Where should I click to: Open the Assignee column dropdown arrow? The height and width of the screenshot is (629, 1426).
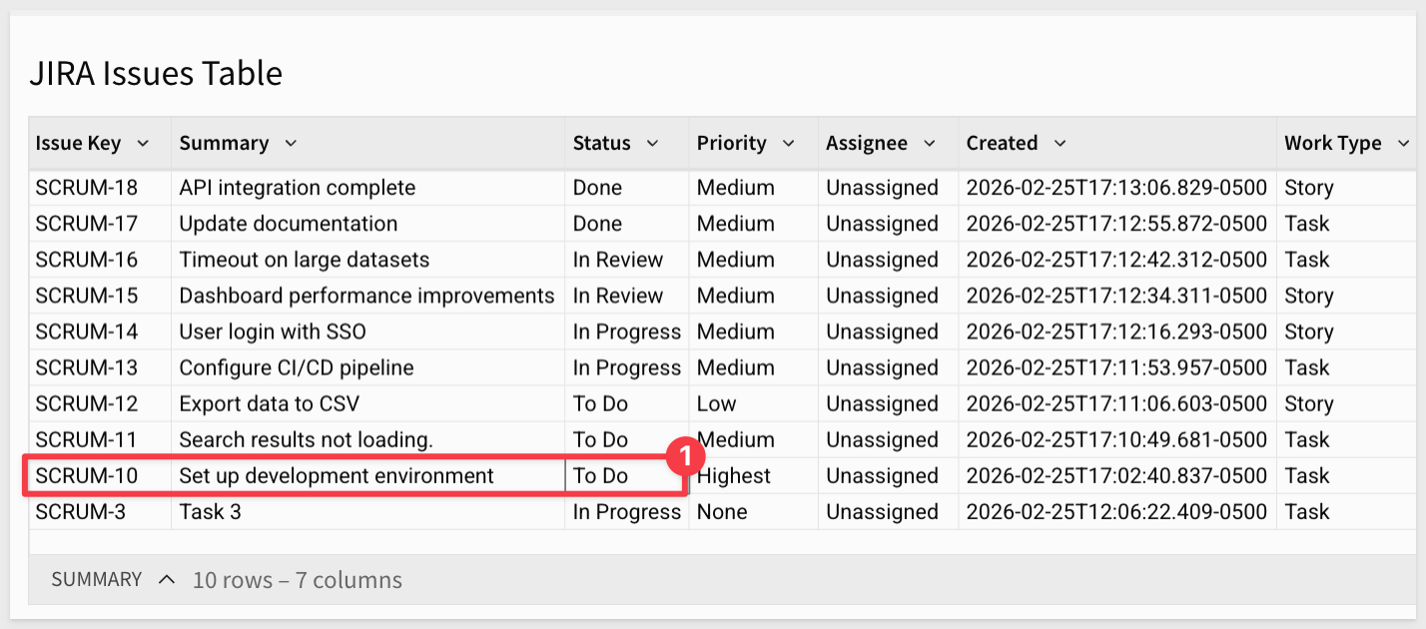[930, 144]
